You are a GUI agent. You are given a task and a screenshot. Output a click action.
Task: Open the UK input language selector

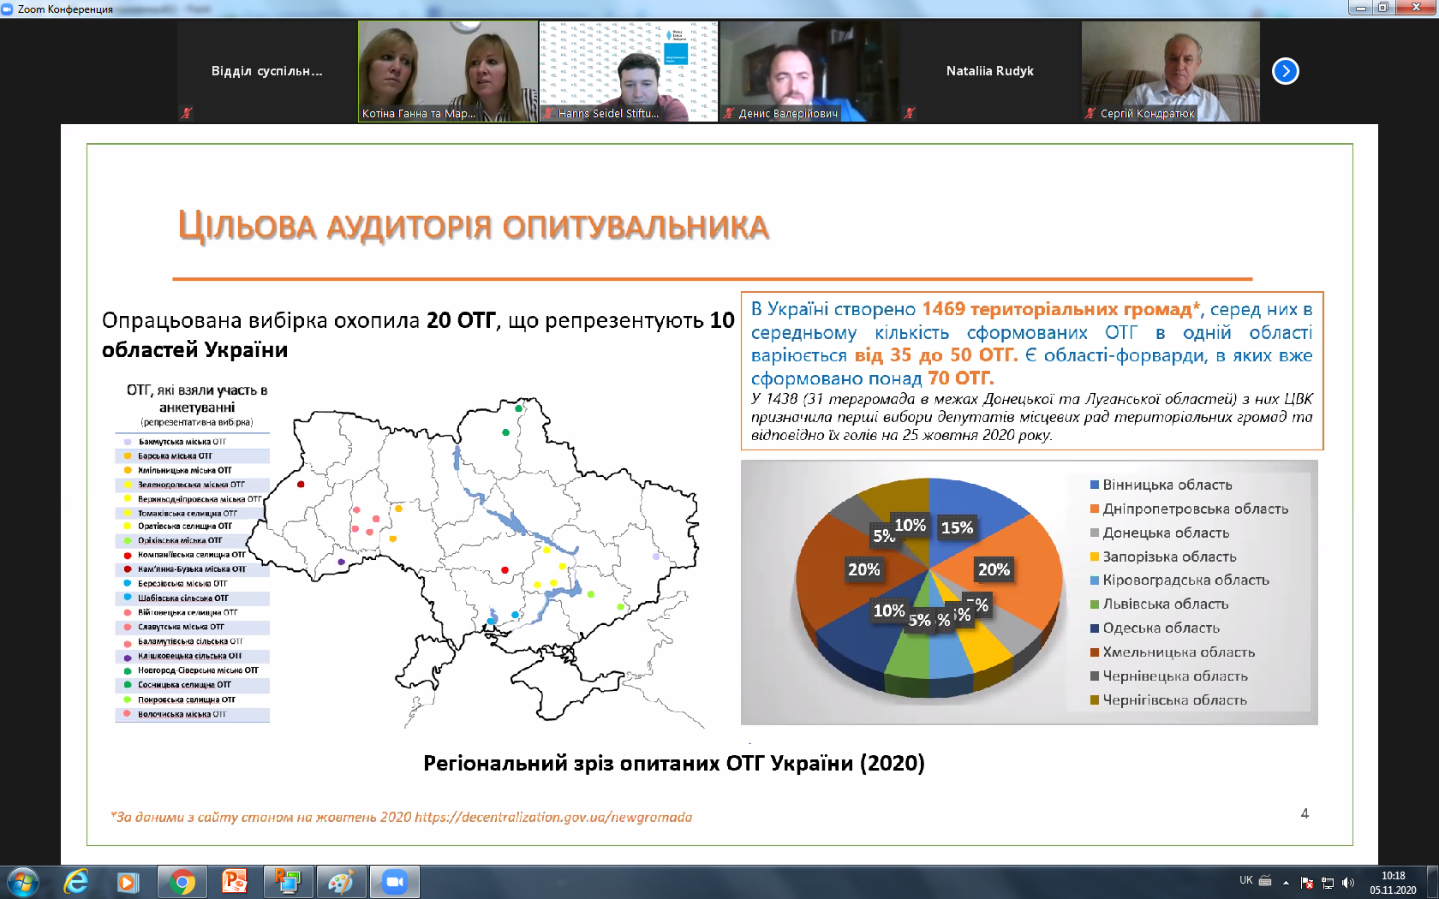[x=1245, y=880]
